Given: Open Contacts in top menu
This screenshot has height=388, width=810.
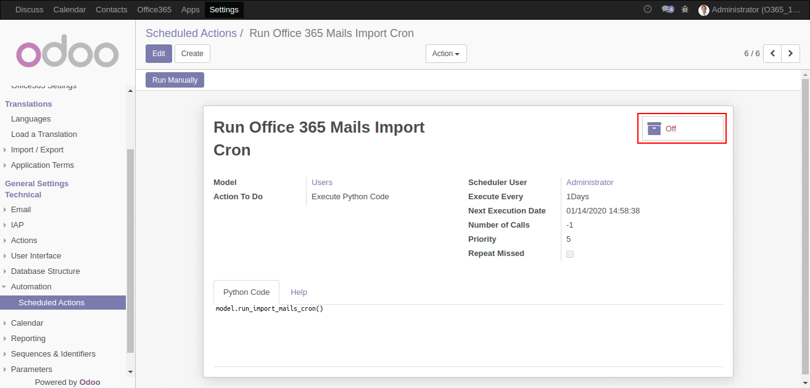Looking at the screenshot, I should 112,10.
